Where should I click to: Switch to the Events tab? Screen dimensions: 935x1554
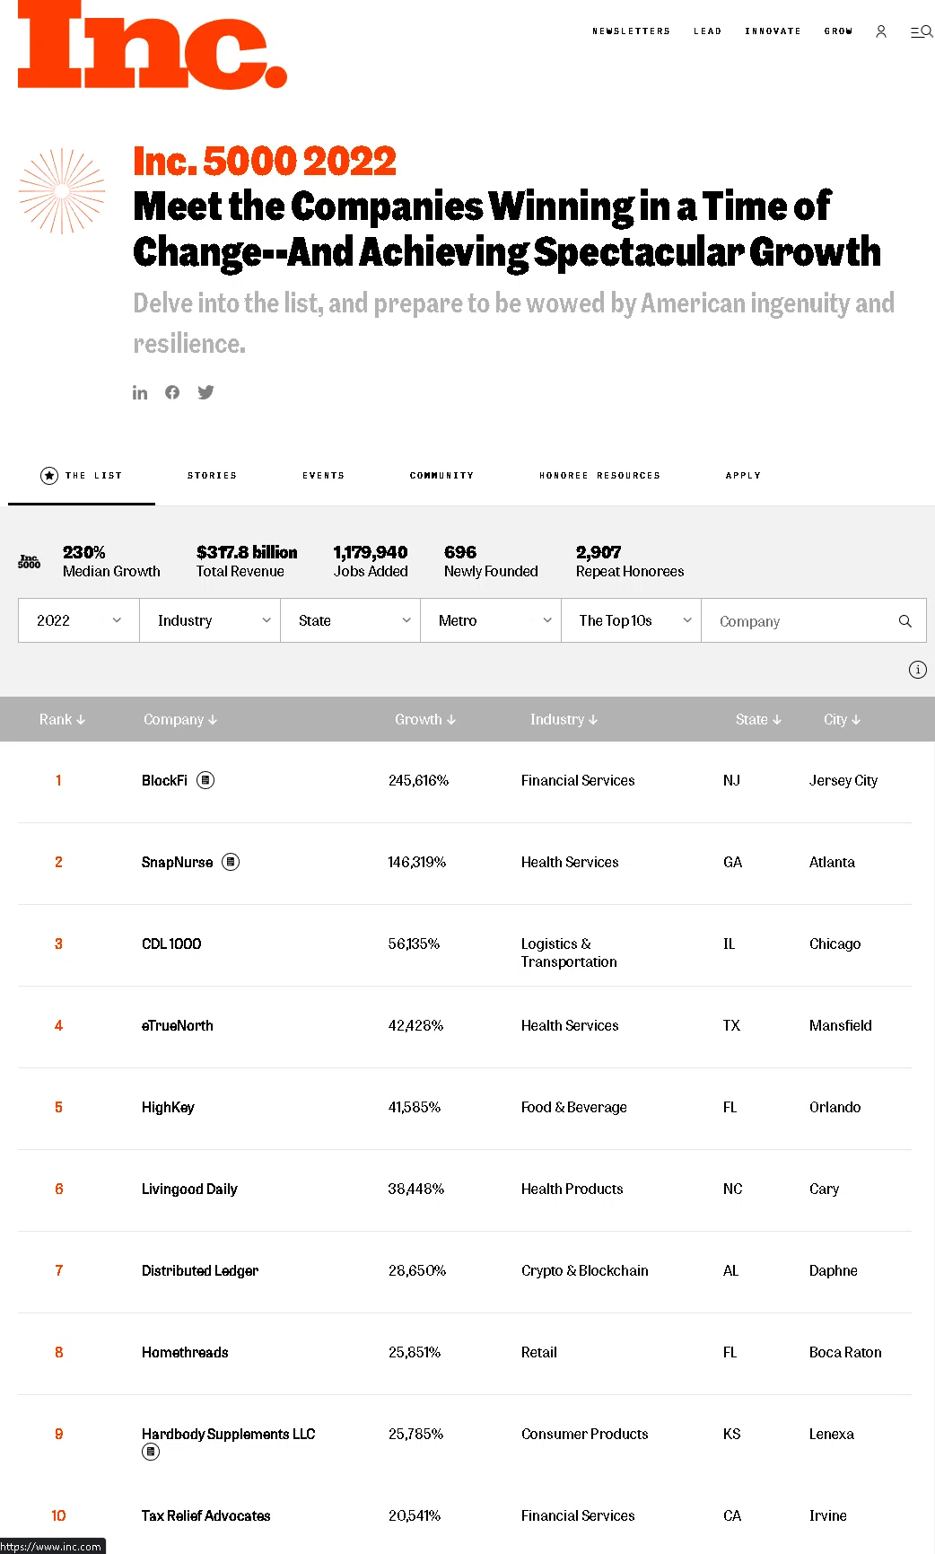324,476
